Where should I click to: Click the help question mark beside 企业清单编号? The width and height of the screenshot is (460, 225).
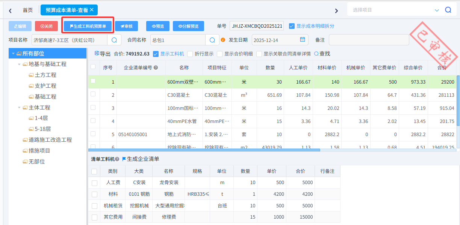click(155, 67)
